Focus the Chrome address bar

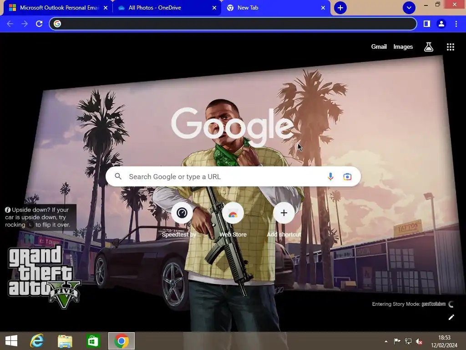pyautogui.click(x=233, y=24)
